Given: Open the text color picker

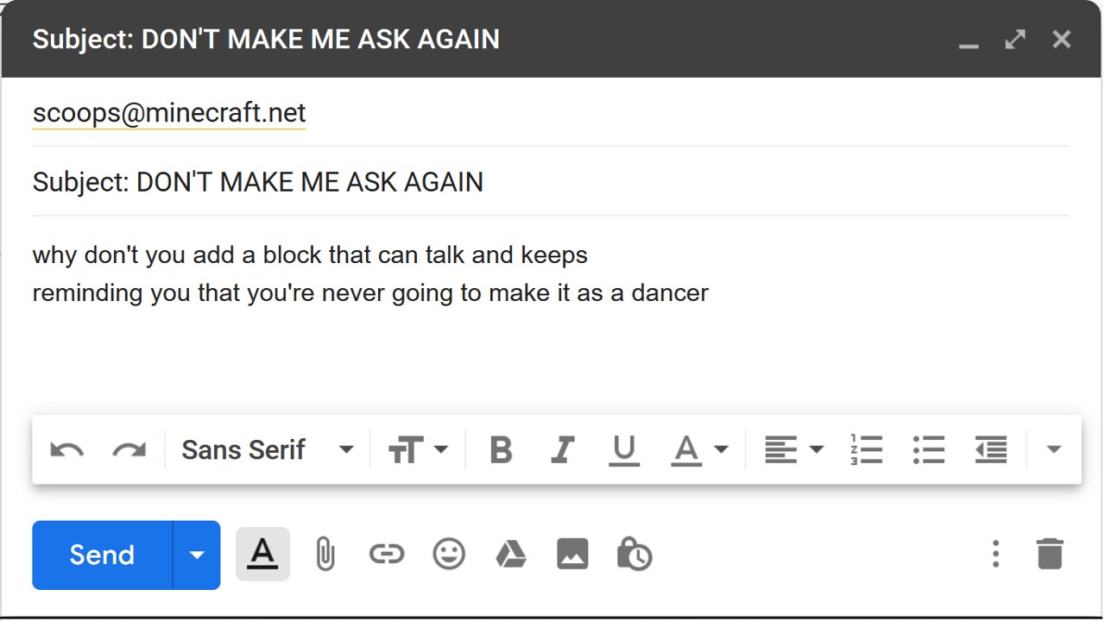Looking at the screenshot, I should (x=699, y=449).
